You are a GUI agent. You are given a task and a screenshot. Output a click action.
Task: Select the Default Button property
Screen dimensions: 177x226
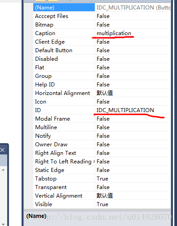pyautogui.click(x=64, y=50)
